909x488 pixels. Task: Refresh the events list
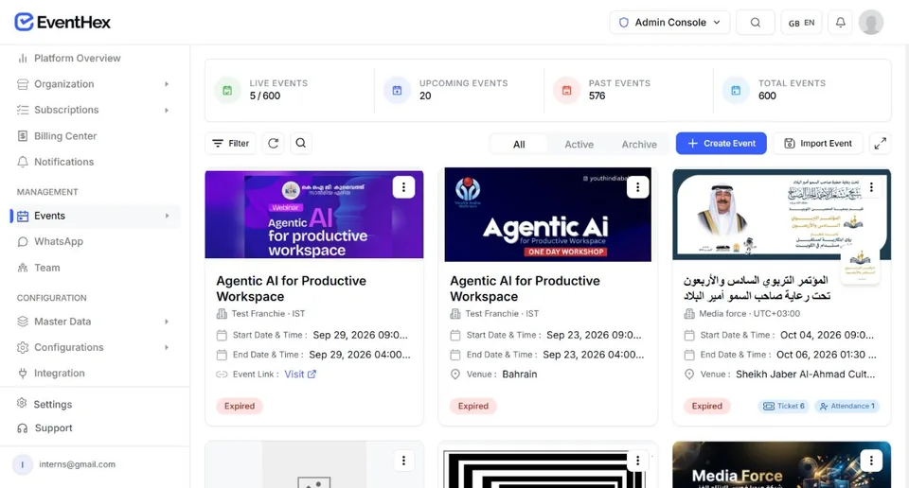(273, 143)
